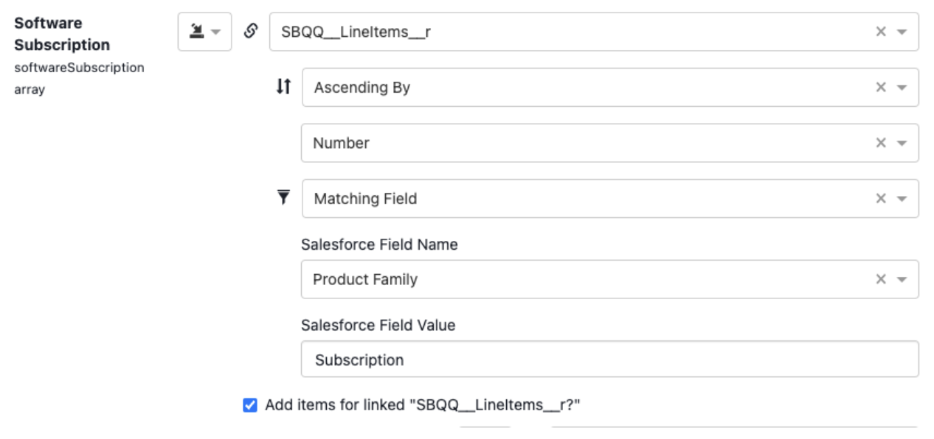The height and width of the screenshot is (439, 934).
Task: Expand the Product Family dropdown arrow
Action: click(902, 280)
